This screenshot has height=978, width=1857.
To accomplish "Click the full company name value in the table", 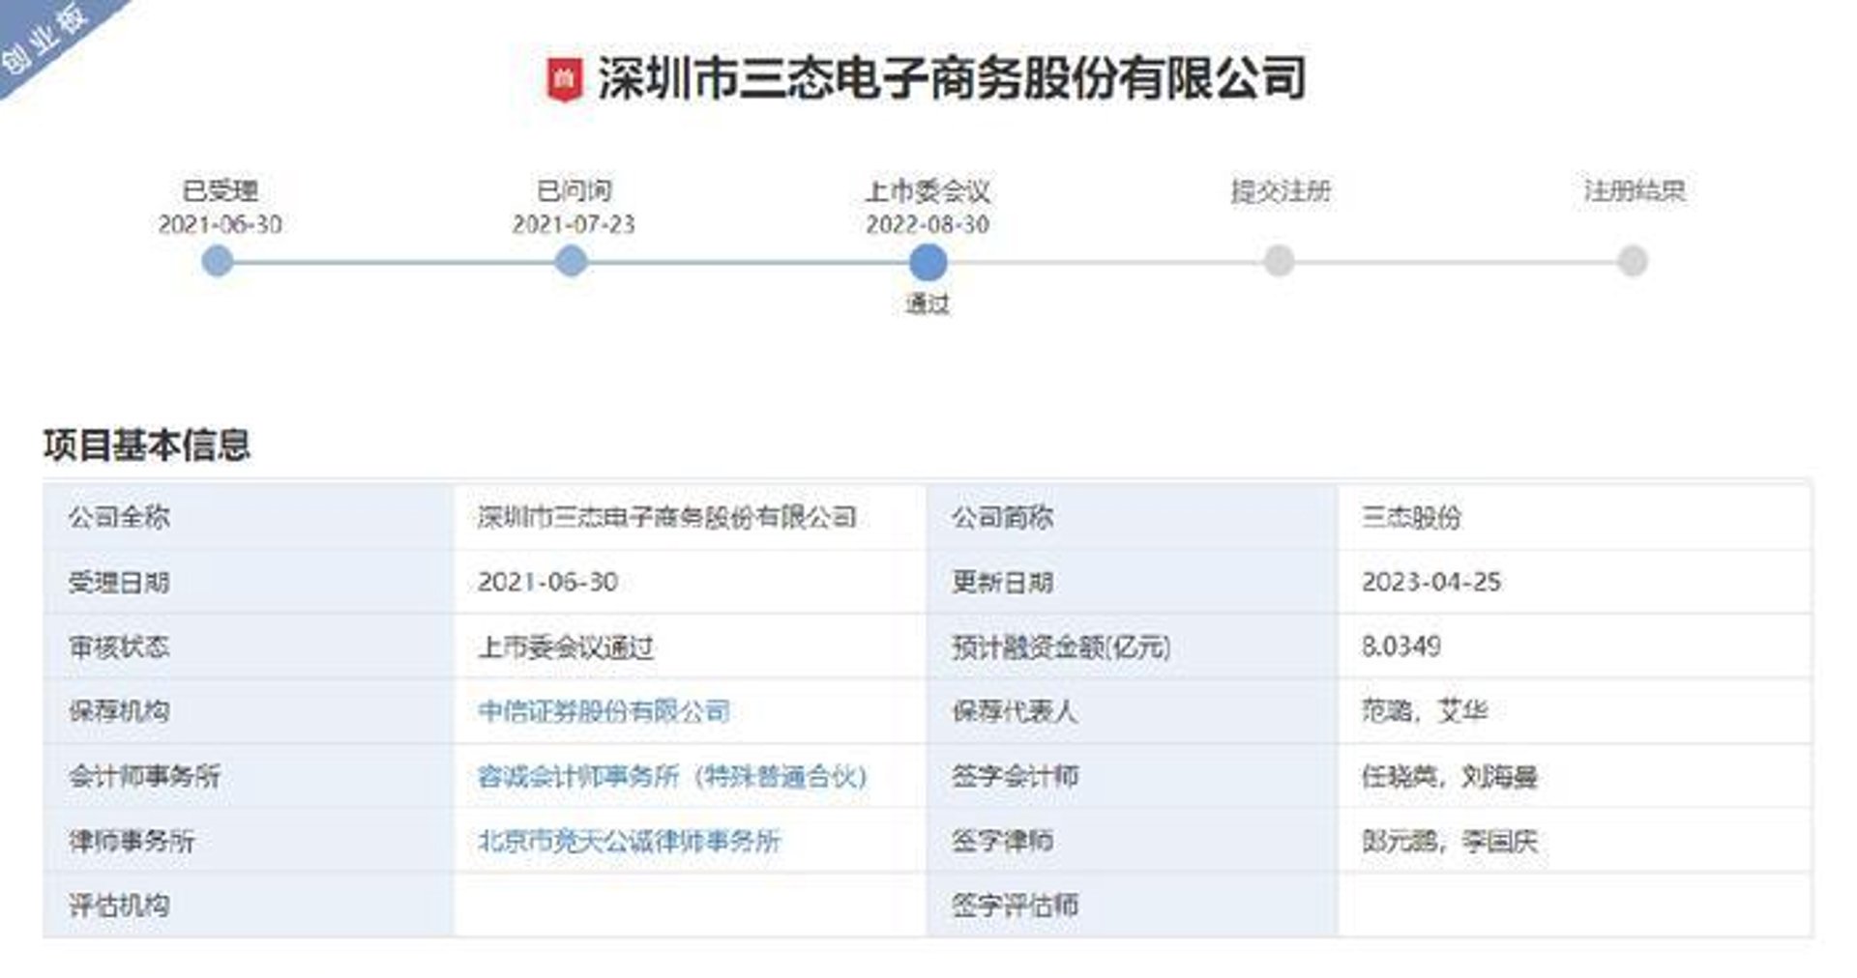I will 667,517.
